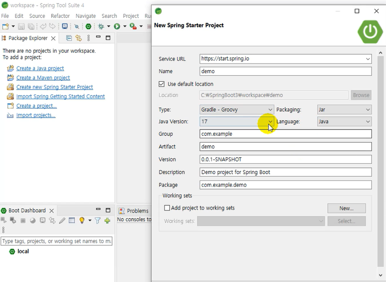Open the console monitor icon in toolbar
This screenshot has height=282, width=386.
[x=65, y=26]
